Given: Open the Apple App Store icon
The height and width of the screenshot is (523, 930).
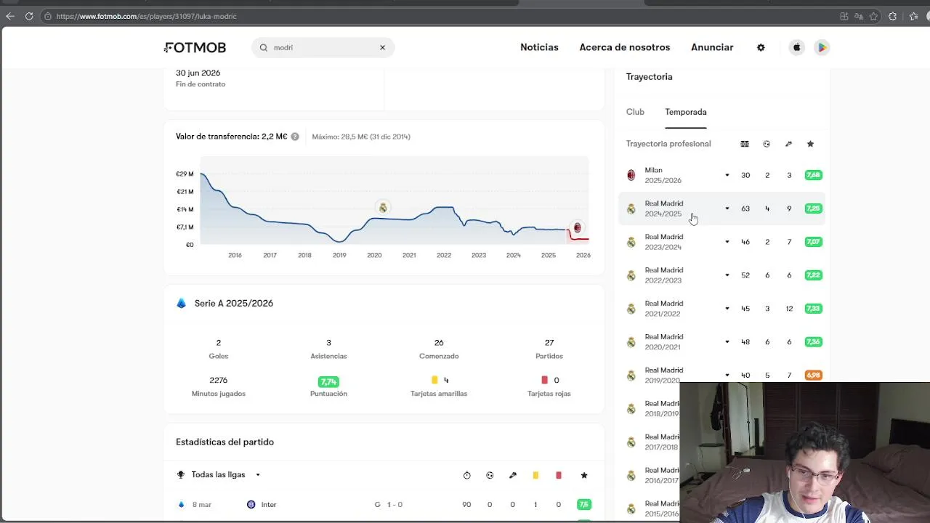Looking at the screenshot, I should pos(797,47).
